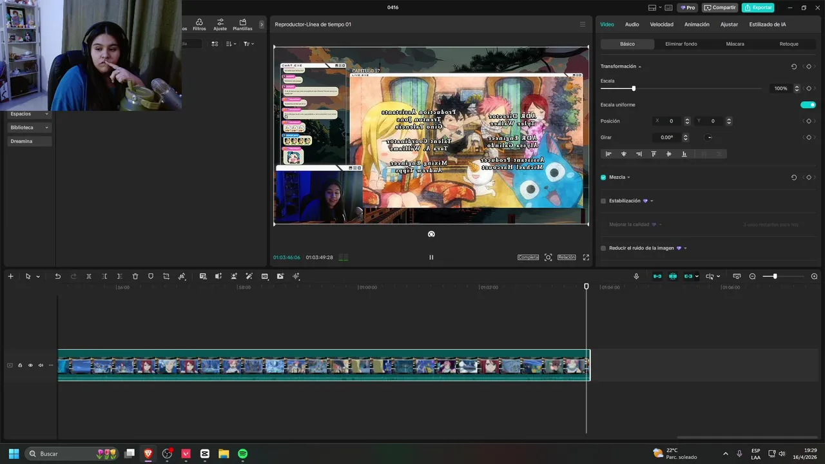Select the Eliminar fondo sub-tab
This screenshot has height=464, width=825.
(x=681, y=44)
